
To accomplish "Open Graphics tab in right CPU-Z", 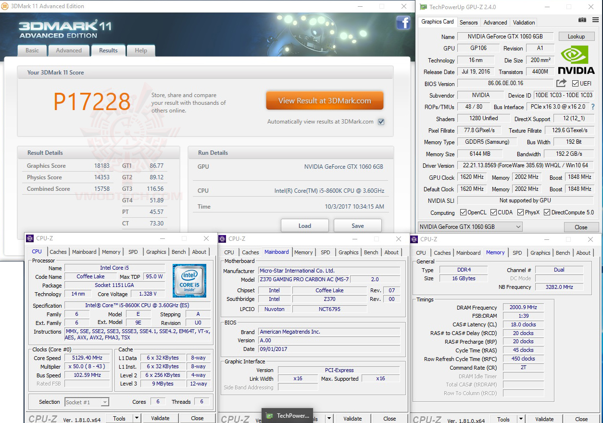I will (540, 253).
